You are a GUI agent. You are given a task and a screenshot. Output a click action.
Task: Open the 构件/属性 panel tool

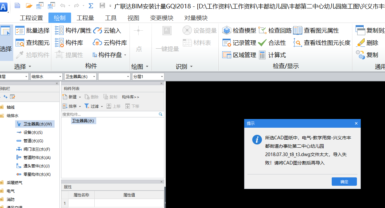[73, 31]
